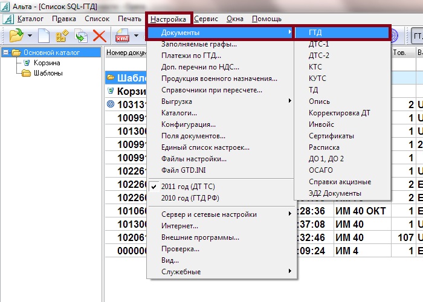Viewport: 423px width, 302px height.
Task: Select Корректировка ДТ in the submenu
Action: point(339,113)
